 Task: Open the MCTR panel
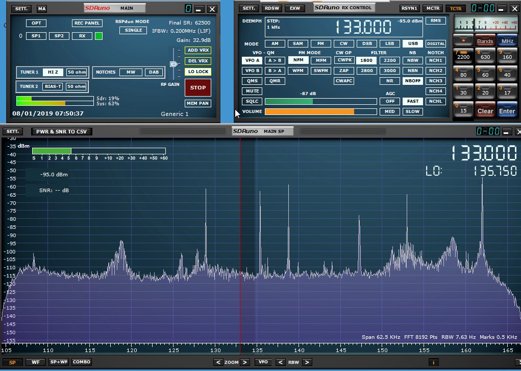(x=433, y=8)
